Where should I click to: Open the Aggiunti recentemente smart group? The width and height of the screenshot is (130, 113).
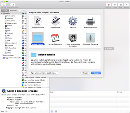tap(13, 58)
